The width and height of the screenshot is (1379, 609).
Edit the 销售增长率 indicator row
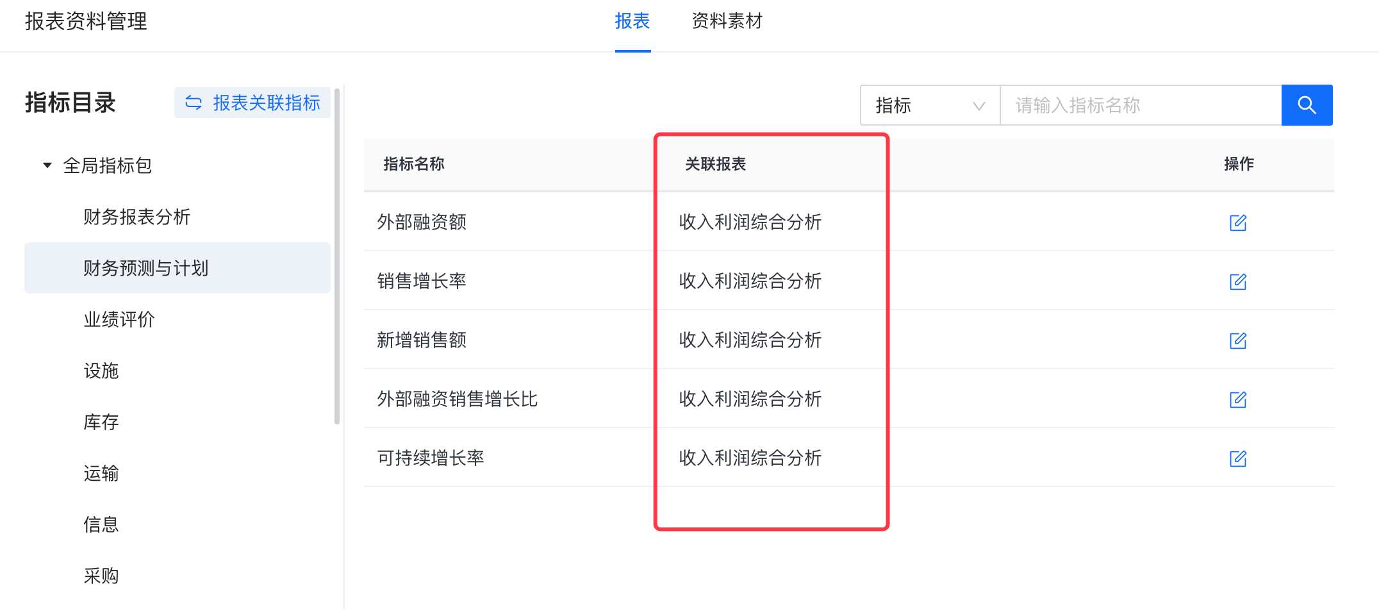coord(1237,281)
